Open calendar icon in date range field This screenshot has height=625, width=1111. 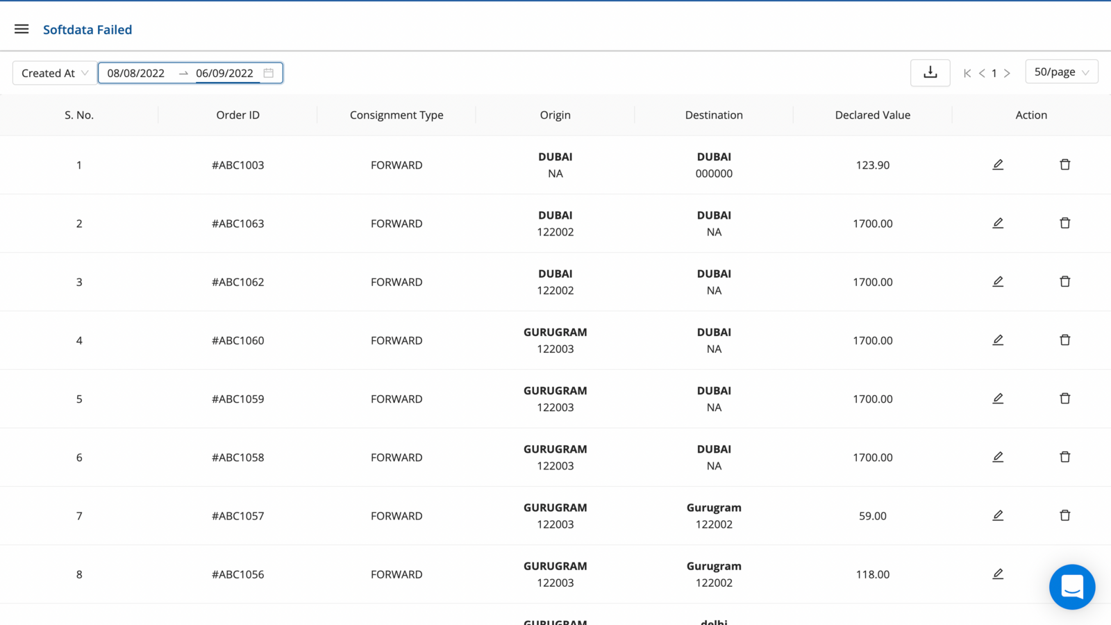pyautogui.click(x=269, y=73)
